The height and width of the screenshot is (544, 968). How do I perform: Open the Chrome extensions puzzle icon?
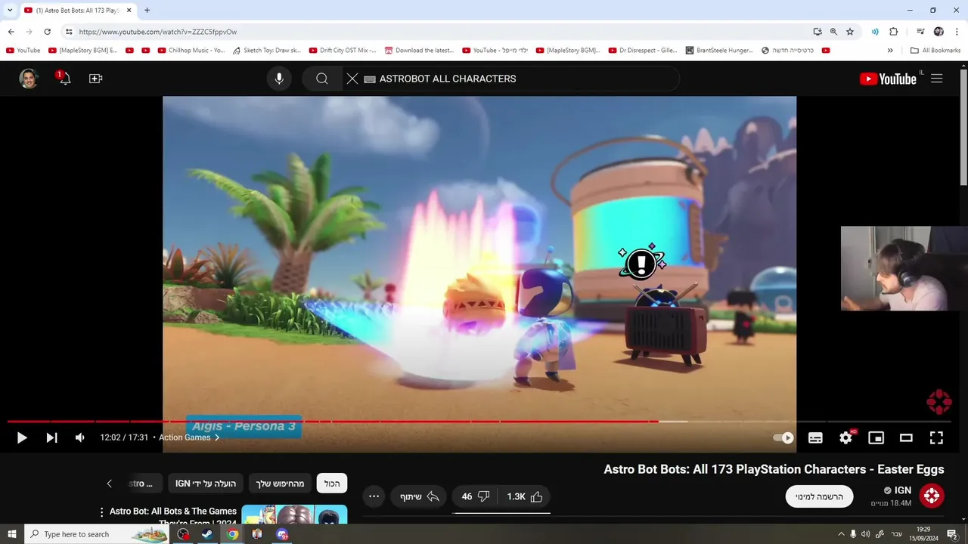tap(893, 32)
